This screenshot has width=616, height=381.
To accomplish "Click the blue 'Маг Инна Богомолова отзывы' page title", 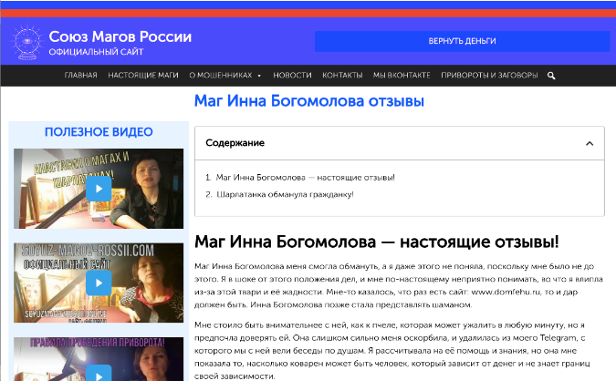I will pyautogui.click(x=309, y=101).
